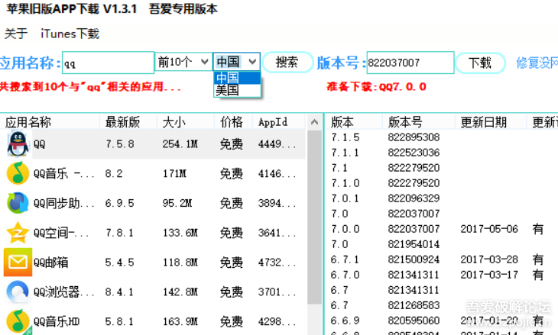Select version row 7.0.1
The width and height of the screenshot is (558, 335).
pos(441,198)
